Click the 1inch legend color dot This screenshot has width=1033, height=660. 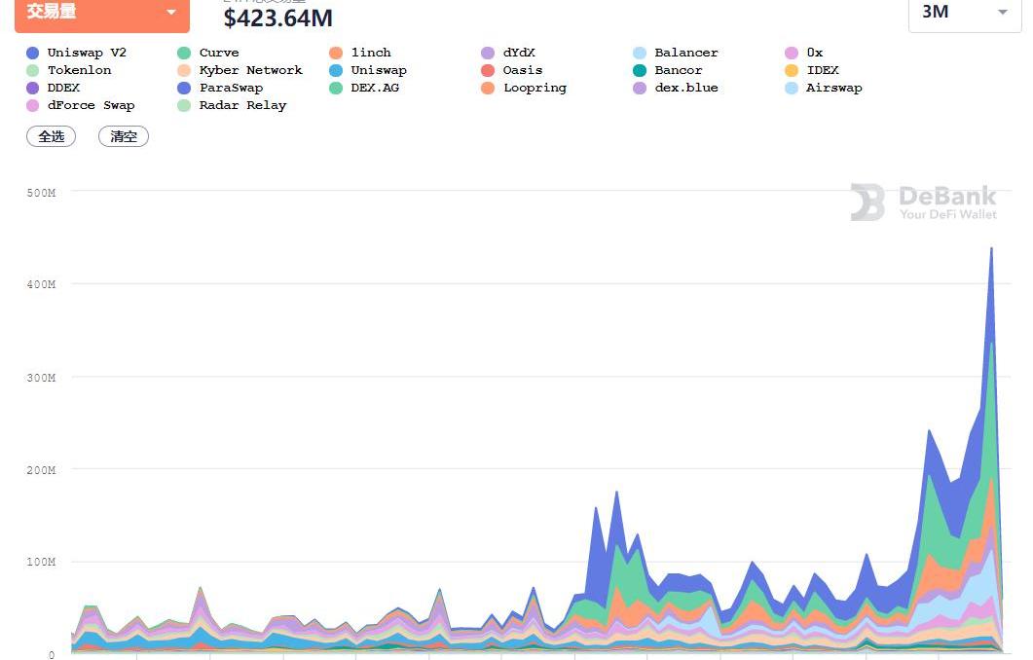click(x=336, y=53)
